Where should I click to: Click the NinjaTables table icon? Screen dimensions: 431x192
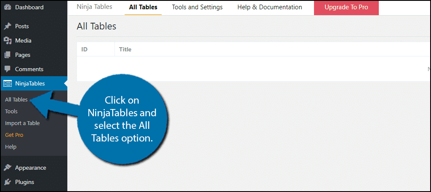coord(8,83)
